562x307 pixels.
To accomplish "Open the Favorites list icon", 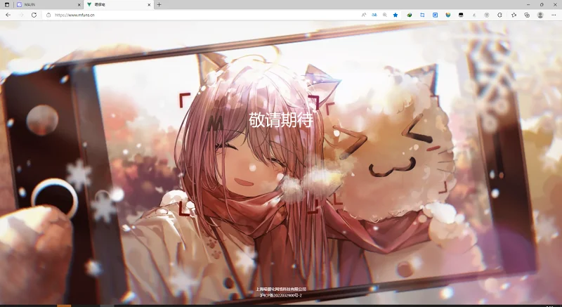I will (x=514, y=15).
